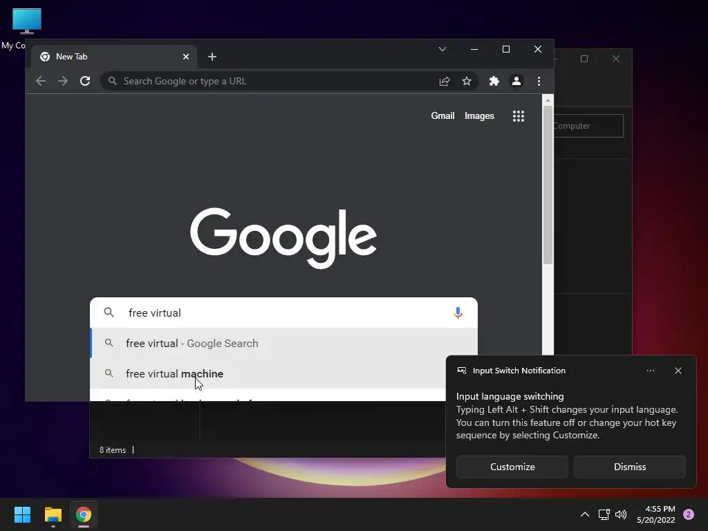The height and width of the screenshot is (531, 708).
Task: Click Customize in input switch notification
Action: [x=512, y=467]
